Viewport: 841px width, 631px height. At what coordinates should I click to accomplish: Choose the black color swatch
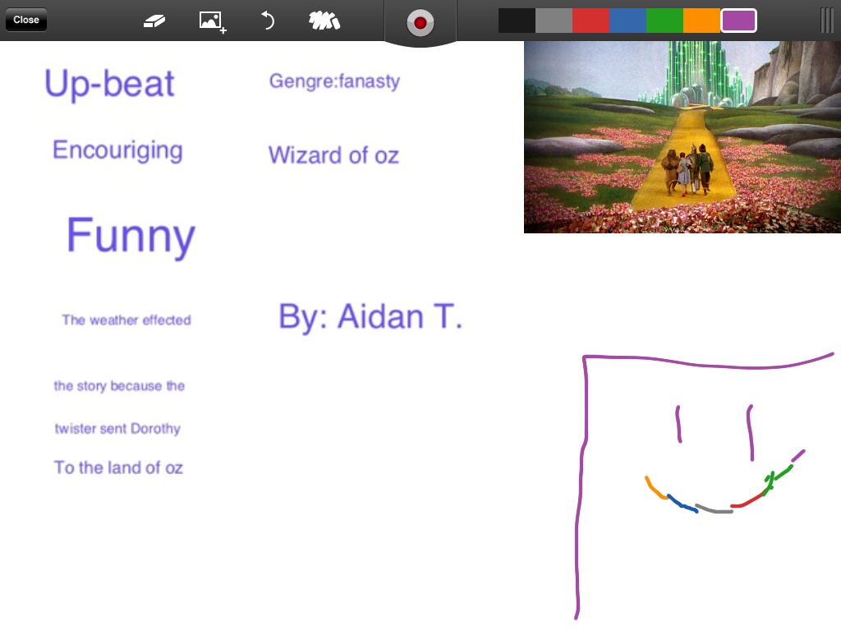click(x=517, y=21)
